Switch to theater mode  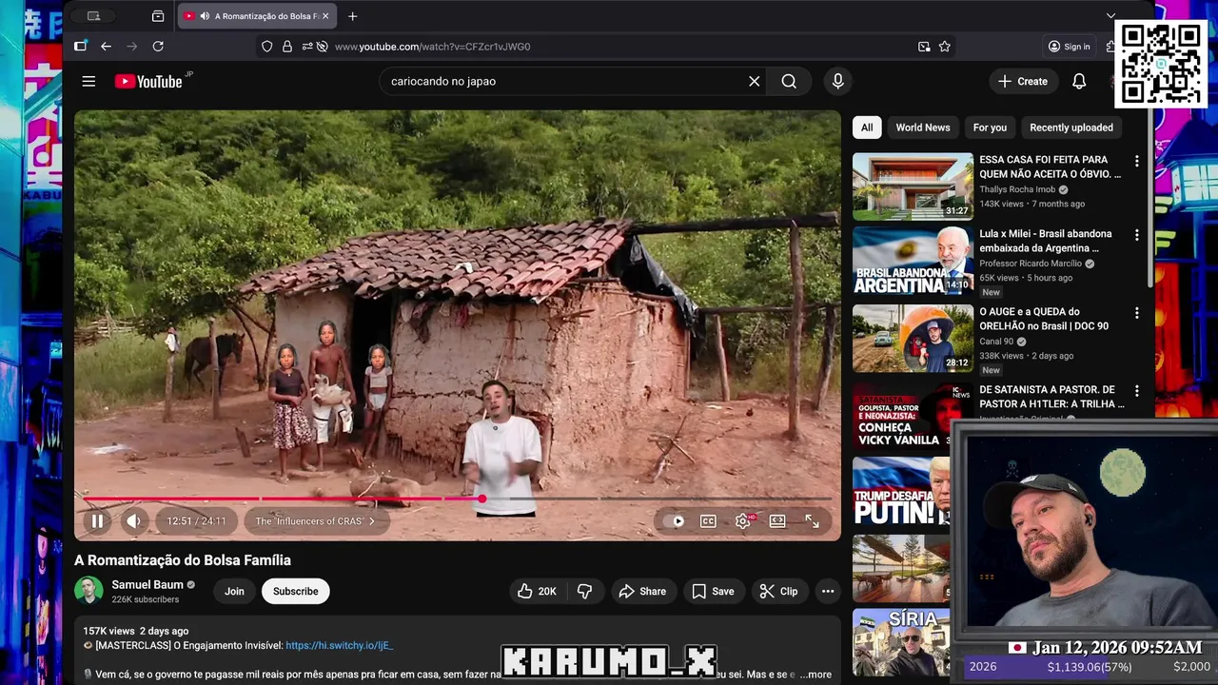(x=777, y=521)
